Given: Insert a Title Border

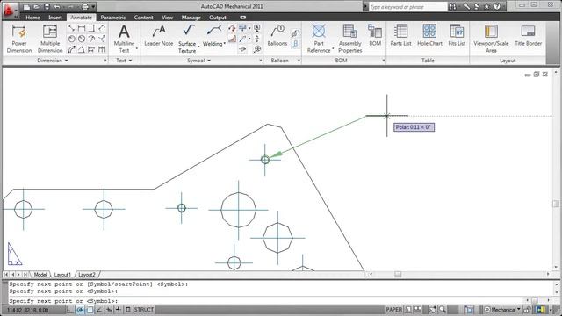Looking at the screenshot, I should (x=529, y=35).
